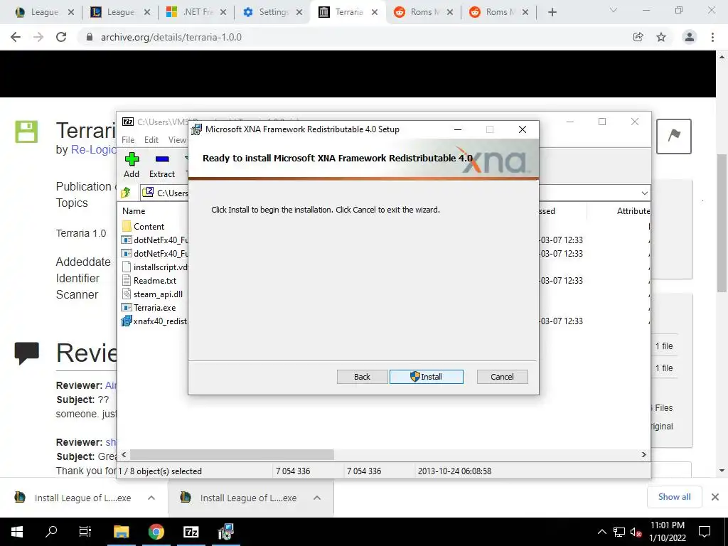Open the 7-Zip File menu
The image size is (728, 546).
click(128, 140)
